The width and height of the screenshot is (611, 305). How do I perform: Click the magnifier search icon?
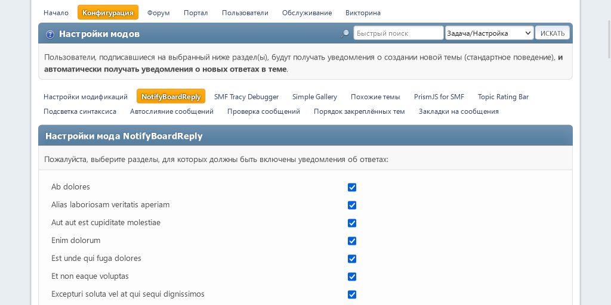pyautogui.click(x=345, y=33)
